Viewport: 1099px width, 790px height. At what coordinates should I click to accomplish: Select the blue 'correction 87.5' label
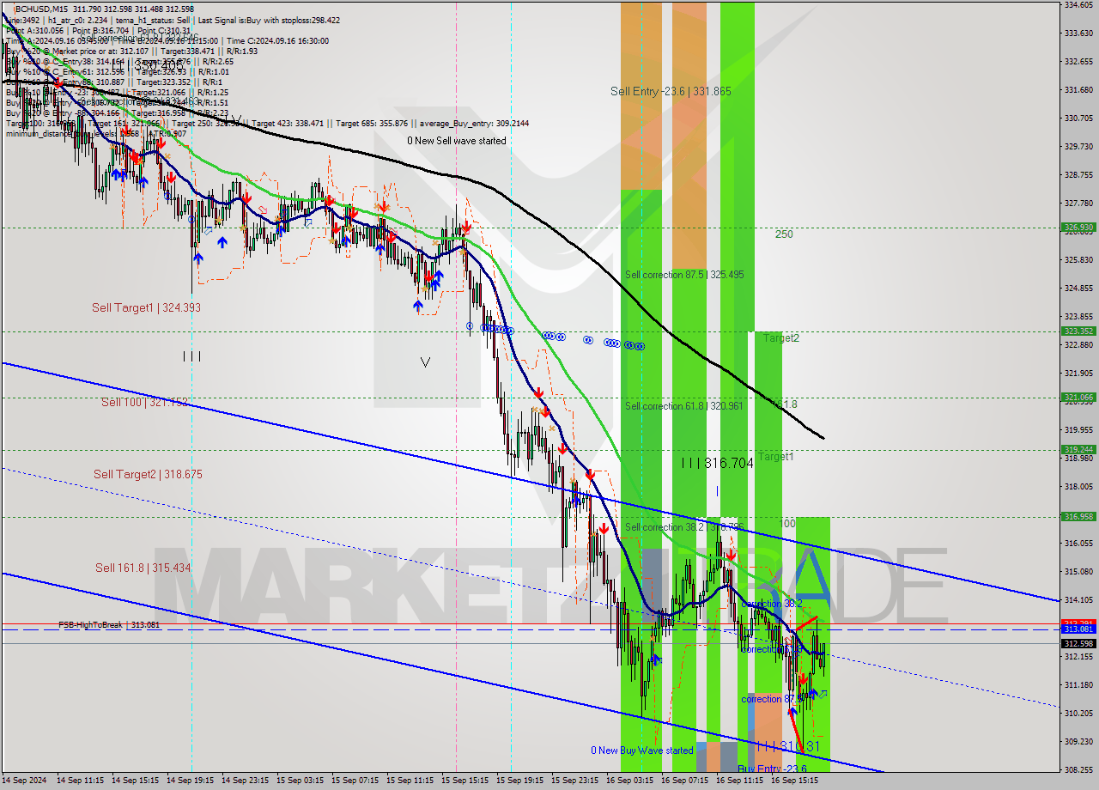773,699
